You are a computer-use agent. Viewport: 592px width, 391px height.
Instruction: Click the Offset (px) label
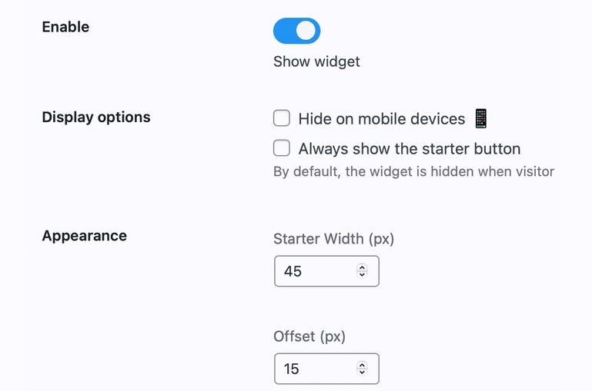(x=309, y=336)
